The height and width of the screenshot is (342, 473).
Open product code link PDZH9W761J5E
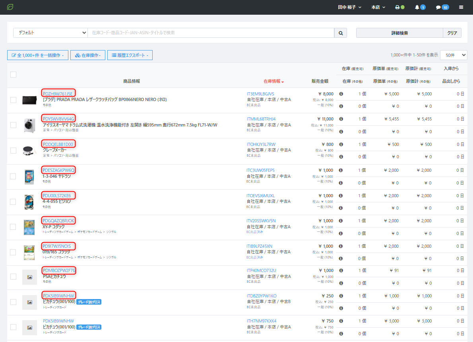pos(58,93)
